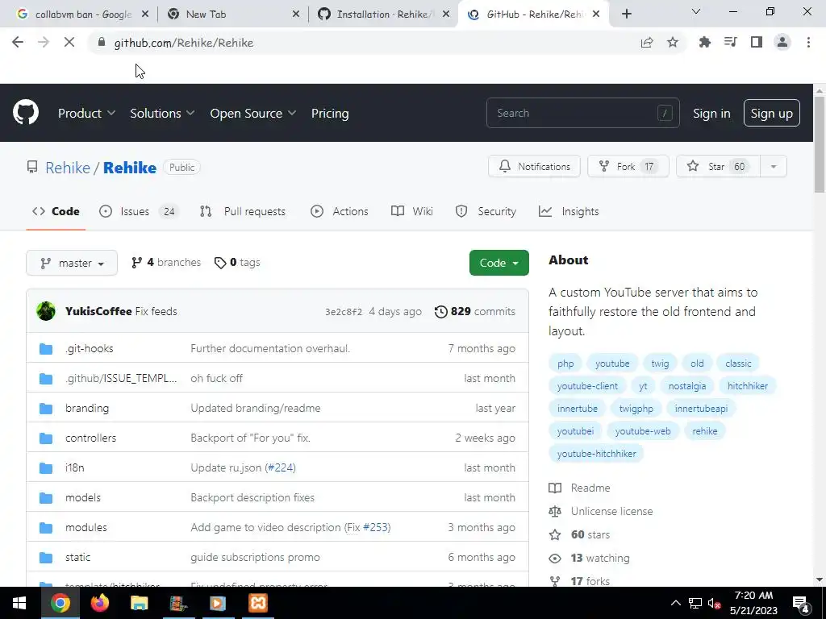Open Chrome three-dot menu

pyautogui.click(x=808, y=43)
